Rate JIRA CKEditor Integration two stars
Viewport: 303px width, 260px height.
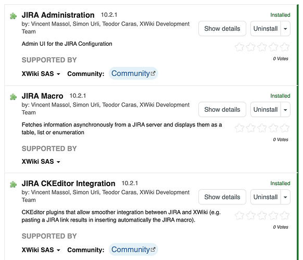250,215
